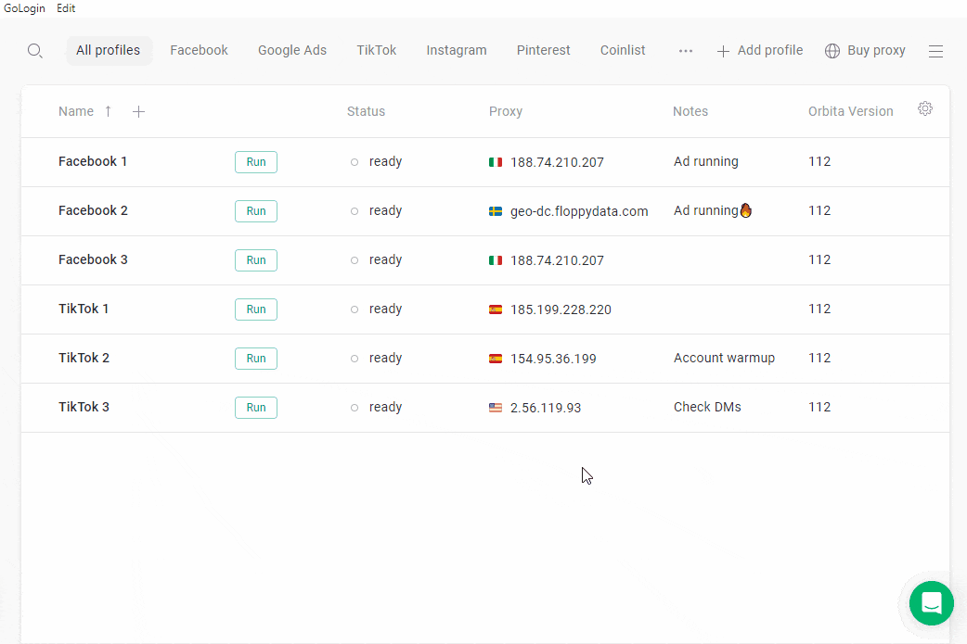Click proxy 2.56.119.93
Screen dimensions: 967x644
(546, 408)
